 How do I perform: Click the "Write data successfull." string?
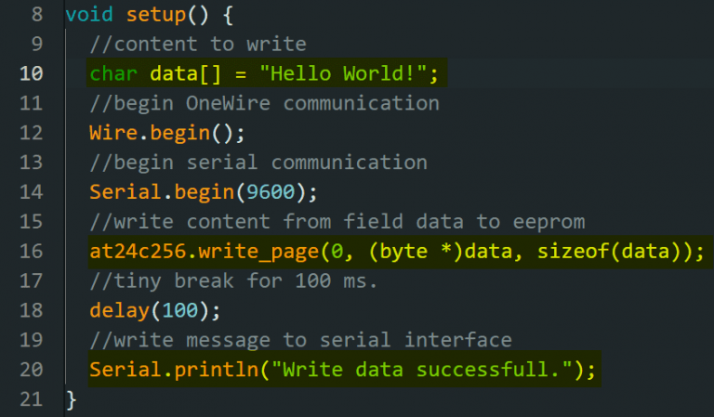421,371
